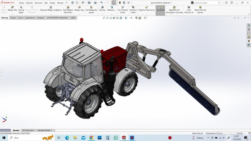The height and width of the screenshot is (141, 251).
Task: Click the Zoom to Area view icon
Action: tap(107, 18)
